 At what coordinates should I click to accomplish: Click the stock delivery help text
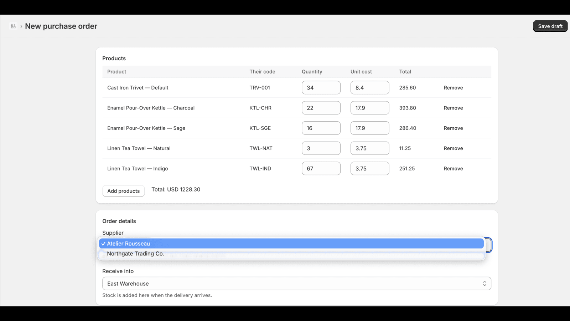click(157, 295)
